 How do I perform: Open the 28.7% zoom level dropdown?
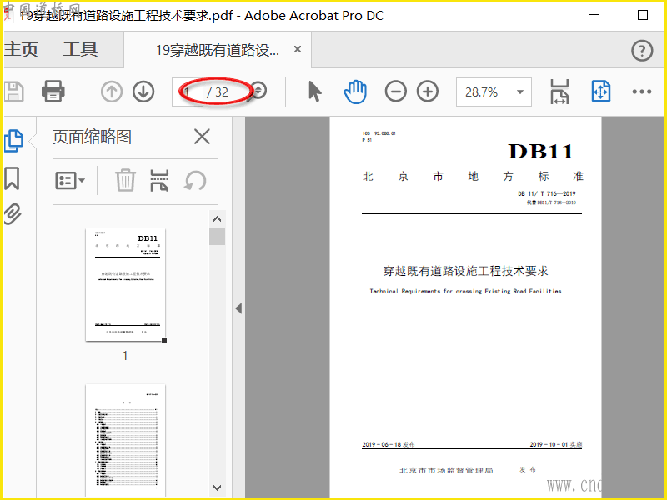click(519, 92)
